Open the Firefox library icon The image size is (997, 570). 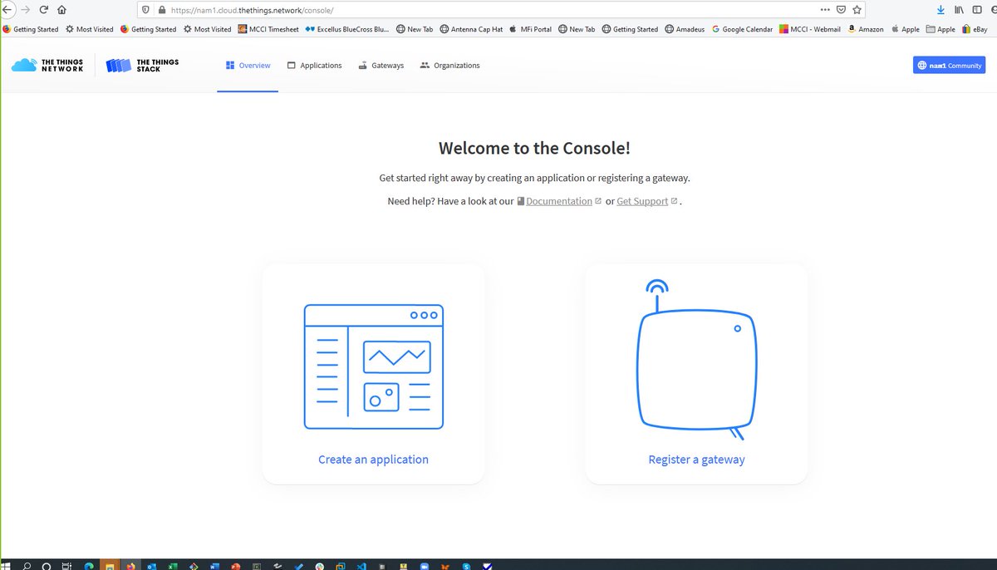click(x=959, y=10)
